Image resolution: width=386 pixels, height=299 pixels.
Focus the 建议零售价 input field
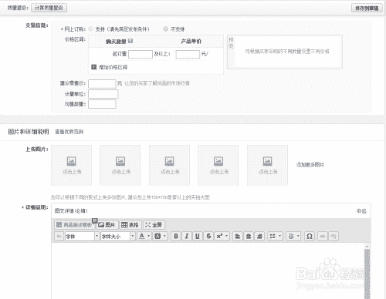102,84
